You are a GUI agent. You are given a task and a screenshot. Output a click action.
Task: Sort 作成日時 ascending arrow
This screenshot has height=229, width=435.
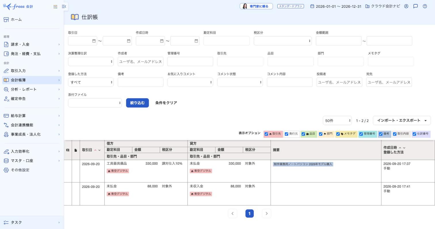point(400,148)
